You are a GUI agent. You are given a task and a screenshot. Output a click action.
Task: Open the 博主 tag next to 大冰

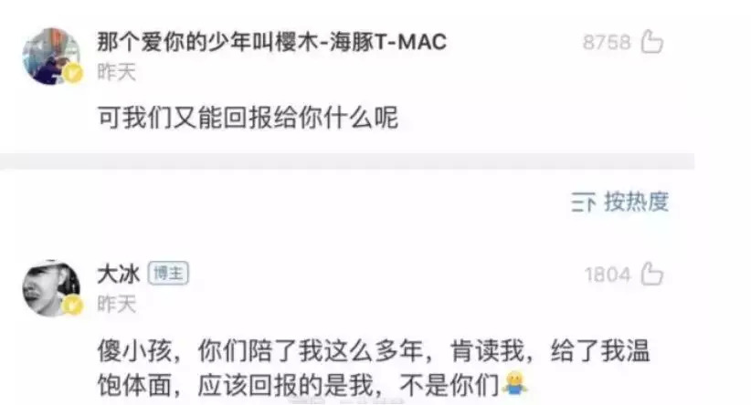[x=168, y=274]
